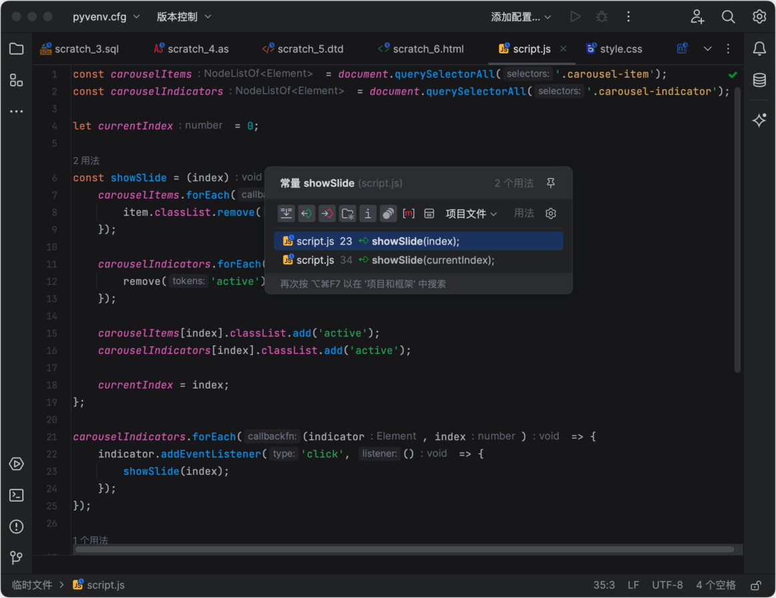Click the 用法 button in popup toolbar
The image size is (776, 598).
coord(524,213)
